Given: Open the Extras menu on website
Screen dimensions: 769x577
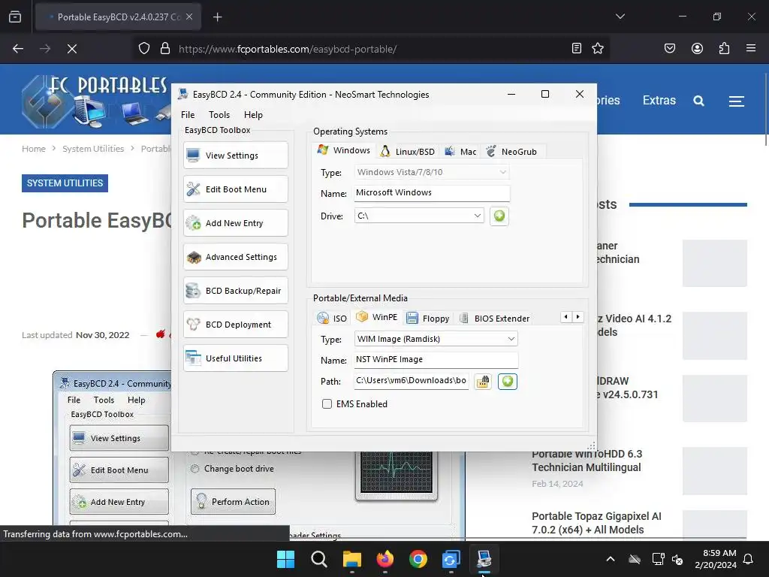Looking at the screenshot, I should tap(659, 101).
